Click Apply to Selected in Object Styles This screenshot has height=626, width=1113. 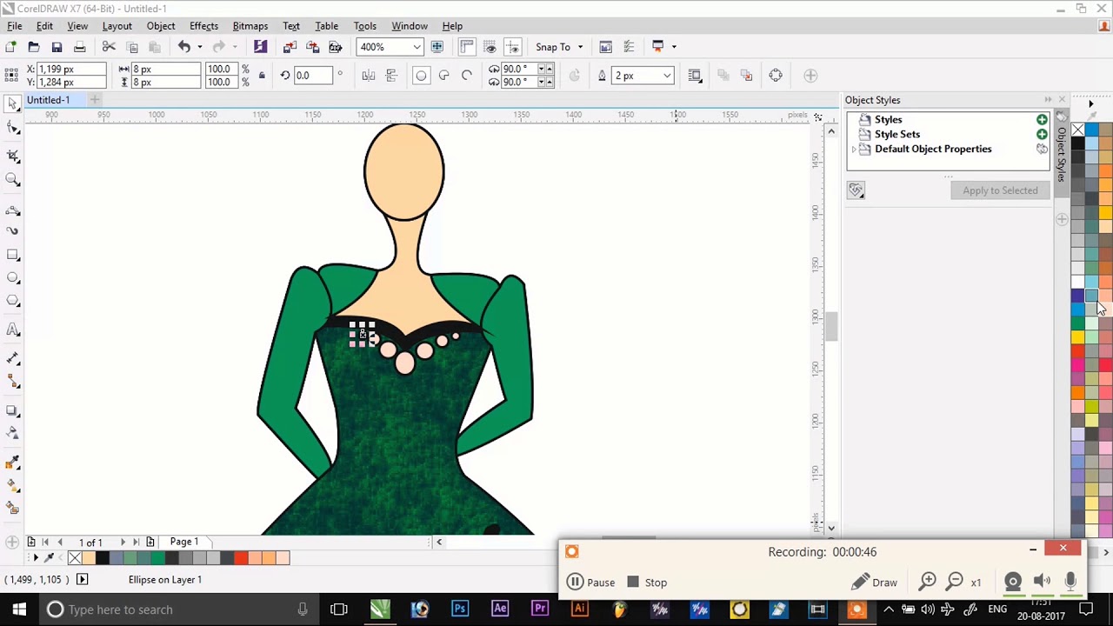click(1000, 190)
